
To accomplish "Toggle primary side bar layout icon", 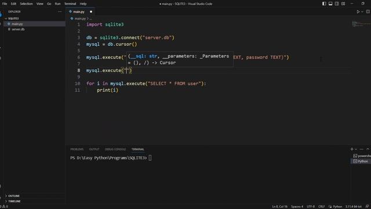I will (x=324, y=4).
